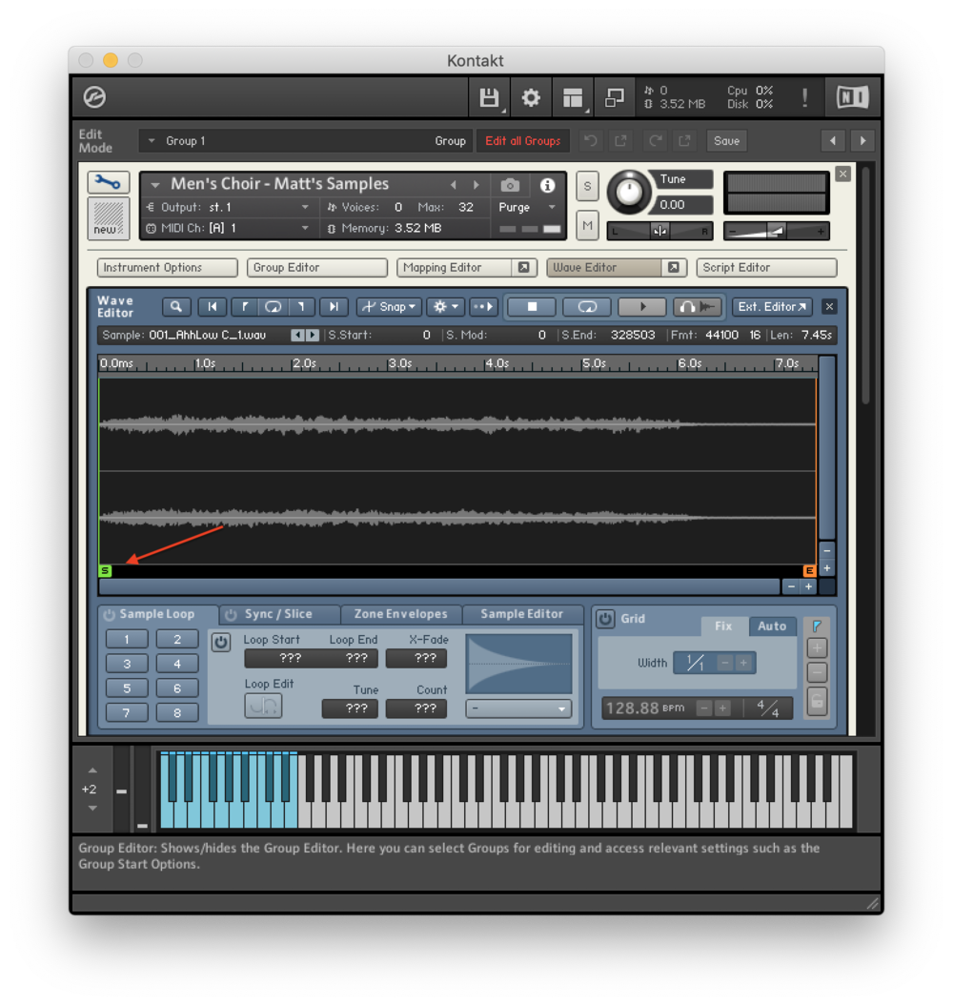Stop sample playback
The height and width of the screenshot is (1006, 953).
(x=532, y=307)
